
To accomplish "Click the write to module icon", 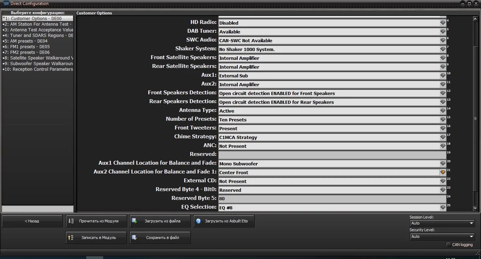I will pyautogui.click(x=71, y=238).
